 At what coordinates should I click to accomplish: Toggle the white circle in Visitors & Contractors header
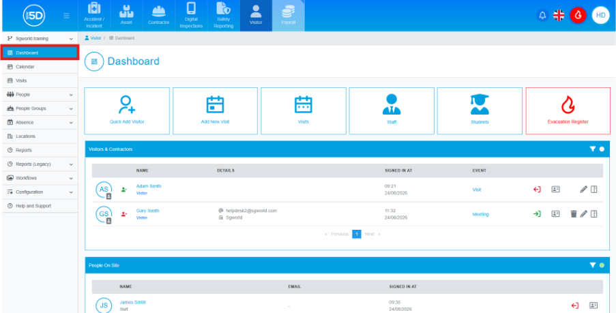602,149
